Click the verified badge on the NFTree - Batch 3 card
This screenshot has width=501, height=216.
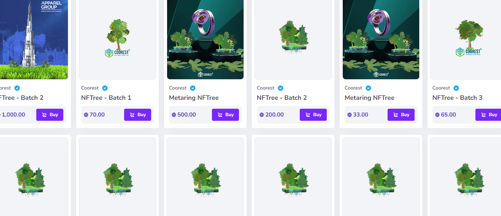pyautogui.click(x=456, y=88)
